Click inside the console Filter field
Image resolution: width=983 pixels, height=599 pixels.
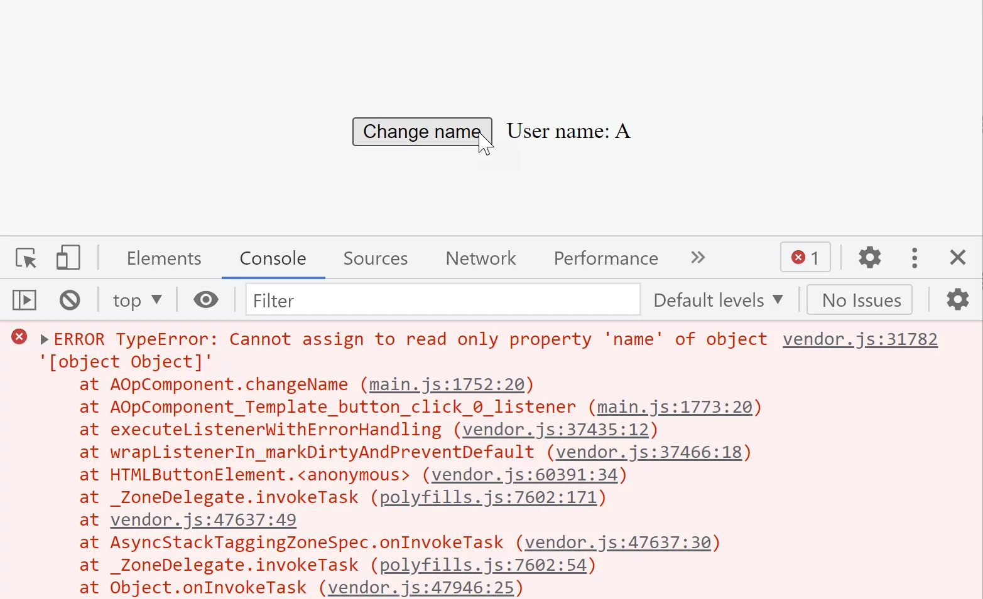442,300
